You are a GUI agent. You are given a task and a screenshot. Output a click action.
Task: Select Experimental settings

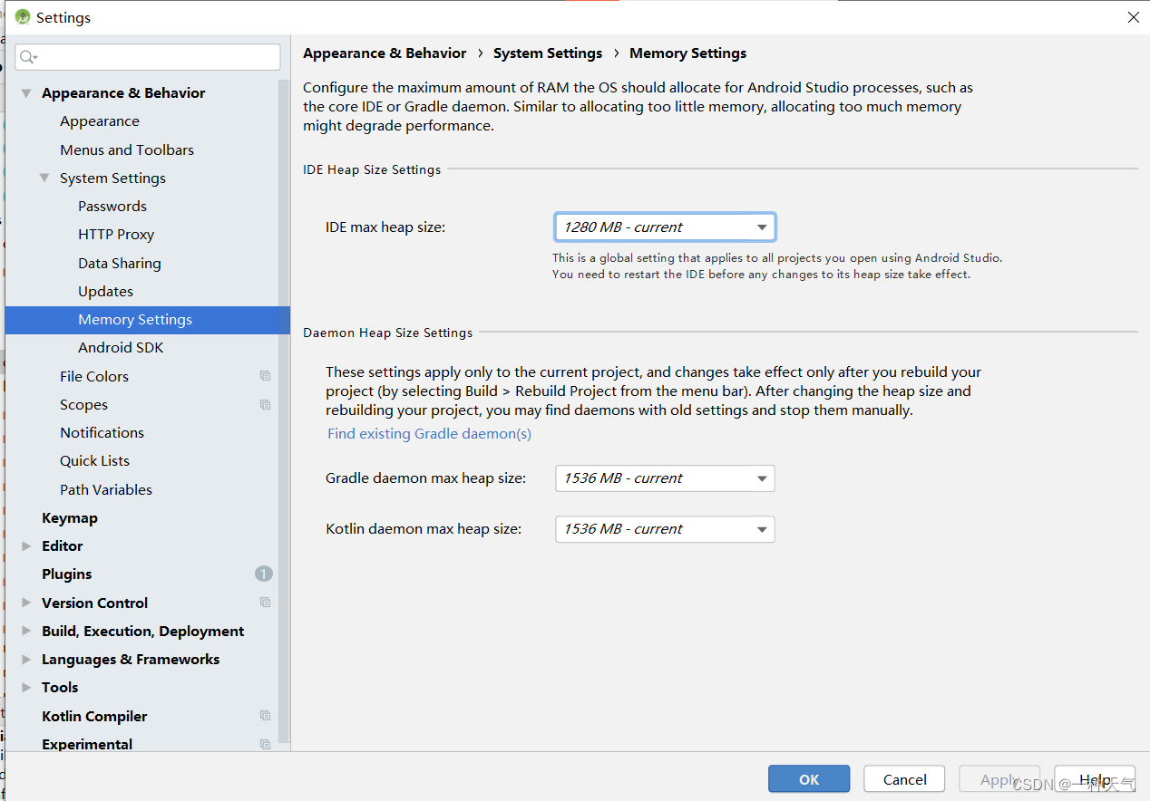point(87,744)
